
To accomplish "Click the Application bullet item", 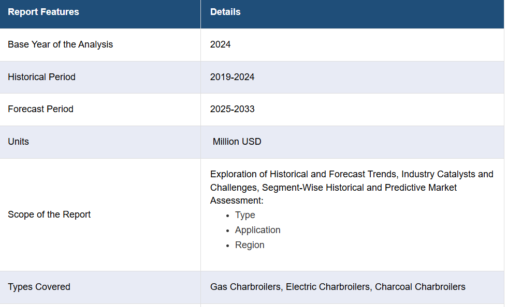I will (x=257, y=230).
